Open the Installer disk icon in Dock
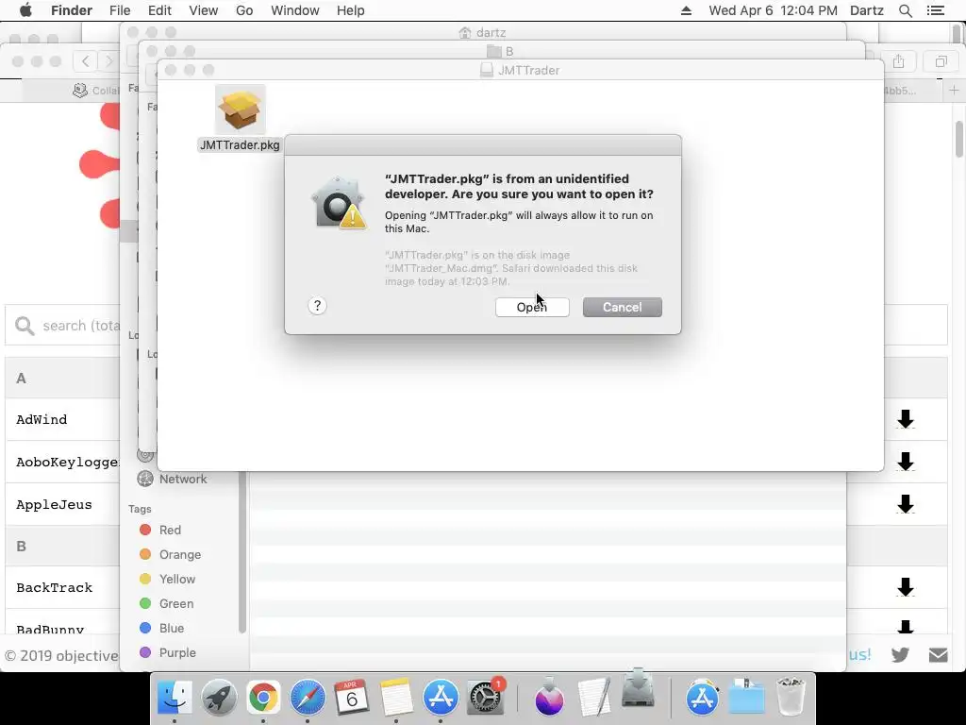The image size is (966, 725). (x=638, y=689)
